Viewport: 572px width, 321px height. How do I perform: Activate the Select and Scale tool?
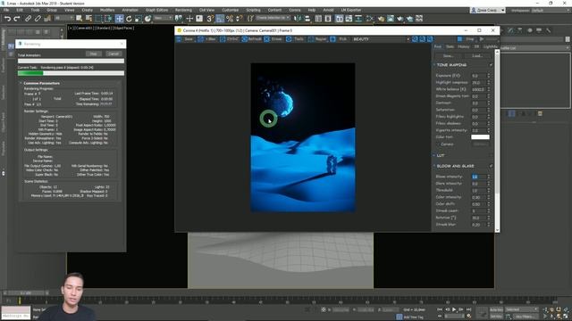tap(139, 19)
